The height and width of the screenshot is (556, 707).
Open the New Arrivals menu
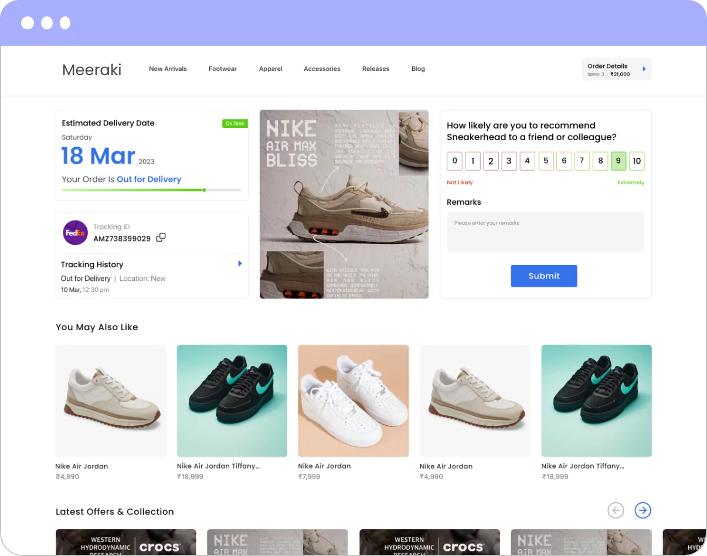pos(168,69)
